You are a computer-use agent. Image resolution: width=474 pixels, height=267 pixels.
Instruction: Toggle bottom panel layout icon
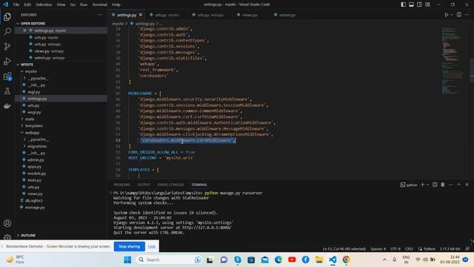[412, 4]
